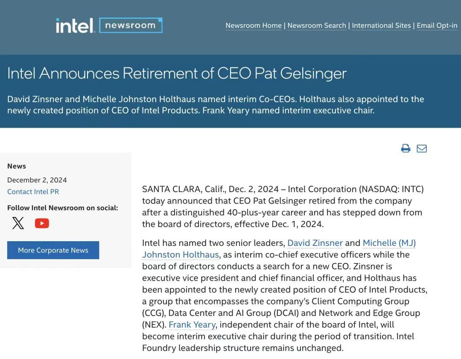Share the article via the envelope icon

click(422, 149)
